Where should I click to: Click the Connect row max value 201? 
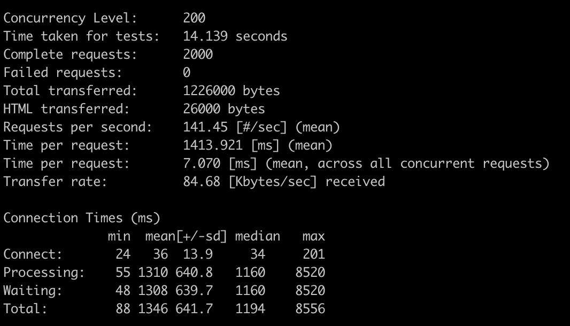click(313, 254)
